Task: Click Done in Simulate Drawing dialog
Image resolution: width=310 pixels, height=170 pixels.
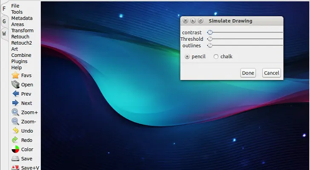Action: tap(248, 73)
